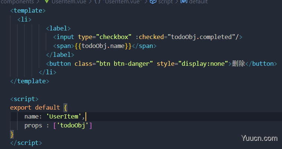Click the "todoObj.completed" string

(201, 37)
